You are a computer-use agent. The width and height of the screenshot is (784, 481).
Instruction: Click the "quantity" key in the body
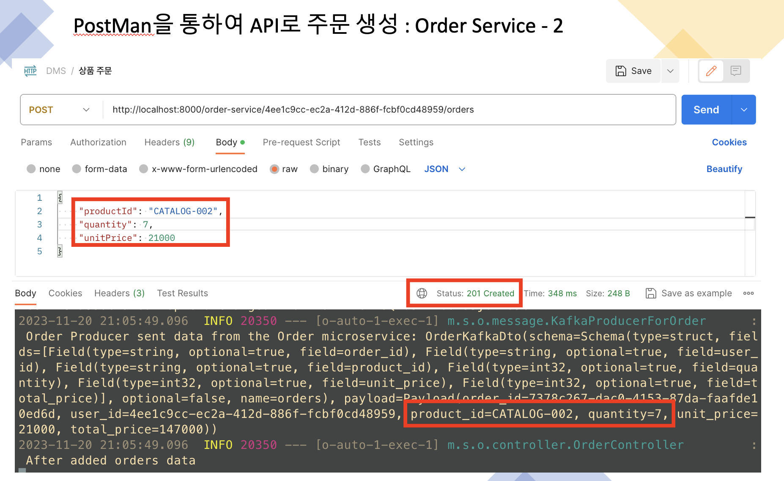click(105, 224)
